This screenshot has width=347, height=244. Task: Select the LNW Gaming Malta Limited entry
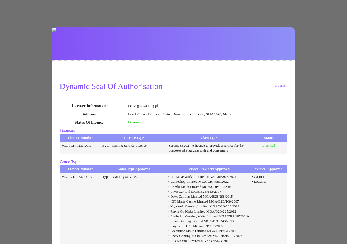point(205,236)
